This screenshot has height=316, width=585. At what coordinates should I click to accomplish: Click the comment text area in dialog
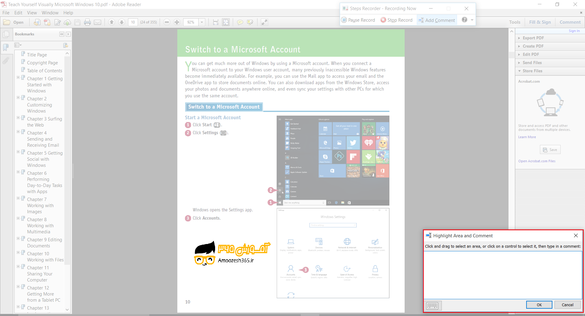[x=503, y=275]
